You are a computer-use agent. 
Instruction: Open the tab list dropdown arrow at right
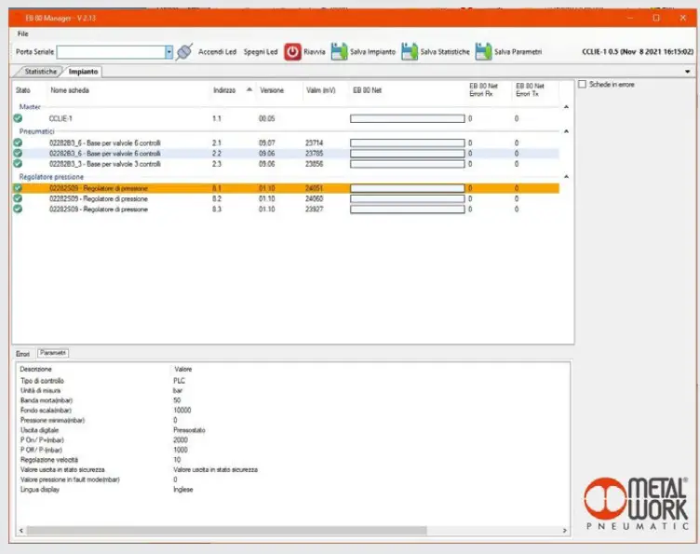point(688,72)
